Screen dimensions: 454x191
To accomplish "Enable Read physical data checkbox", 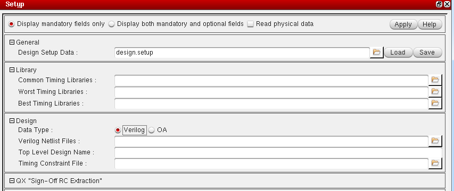I will click(251, 24).
